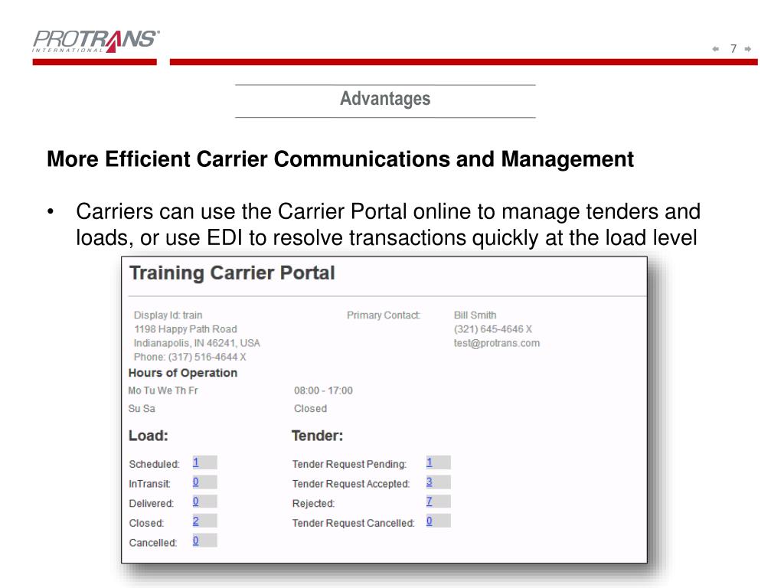Image resolution: width=784 pixels, height=588 pixels.
Task: Select the Training Carrier Portal title
Action: tap(232, 273)
